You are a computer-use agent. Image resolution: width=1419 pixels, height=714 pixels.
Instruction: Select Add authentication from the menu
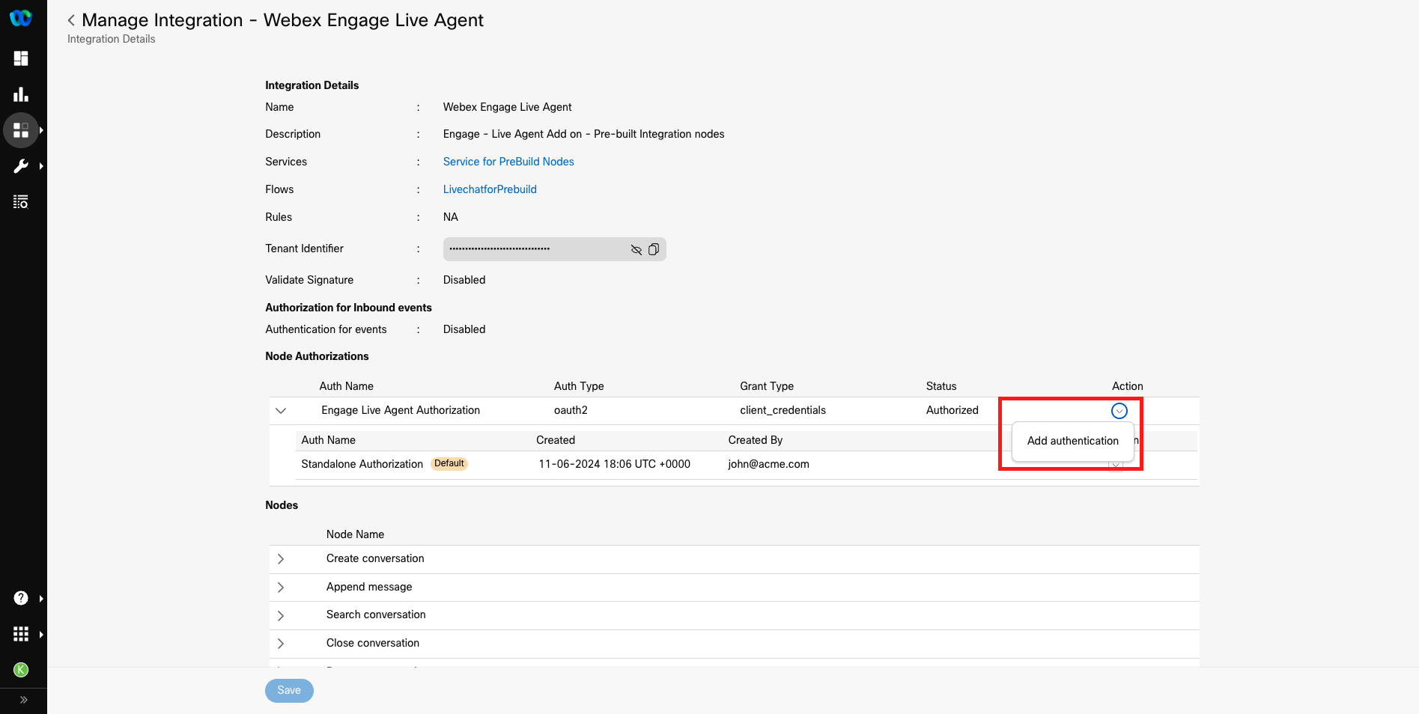pos(1072,441)
